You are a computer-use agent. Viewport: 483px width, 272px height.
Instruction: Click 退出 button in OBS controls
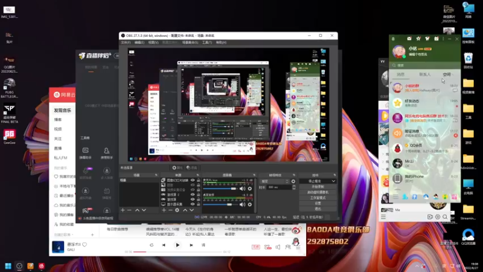click(318, 209)
